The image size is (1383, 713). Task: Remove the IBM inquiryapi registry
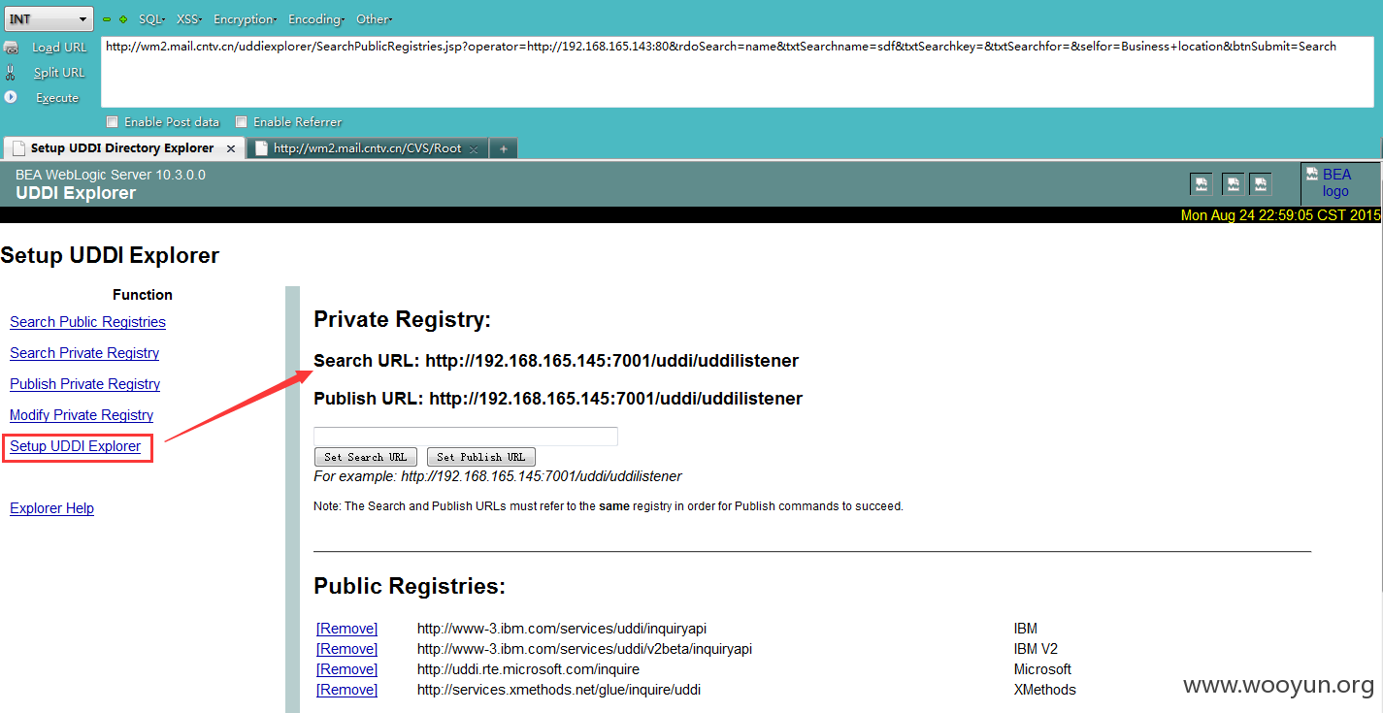[x=346, y=629]
